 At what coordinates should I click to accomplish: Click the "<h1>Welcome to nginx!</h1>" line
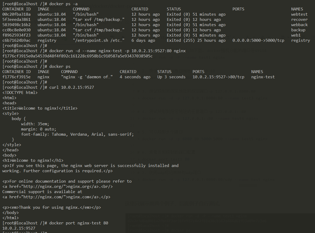(x=33, y=160)
